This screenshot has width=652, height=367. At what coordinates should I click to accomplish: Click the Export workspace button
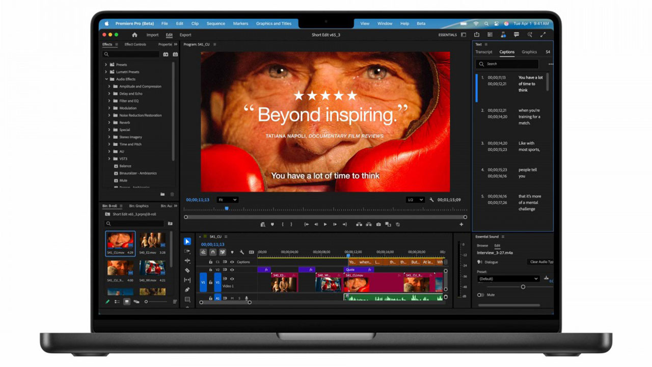pyautogui.click(x=185, y=35)
